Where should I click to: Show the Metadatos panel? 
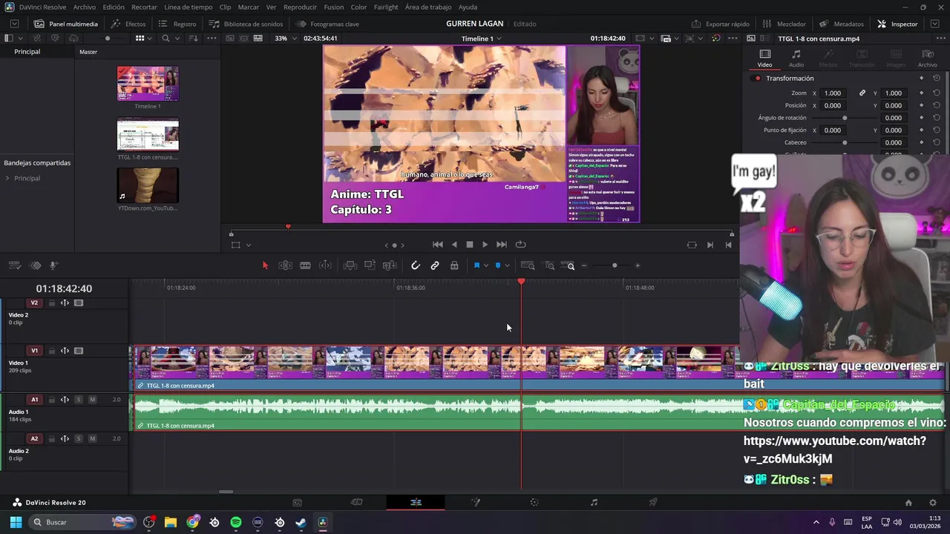point(842,24)
